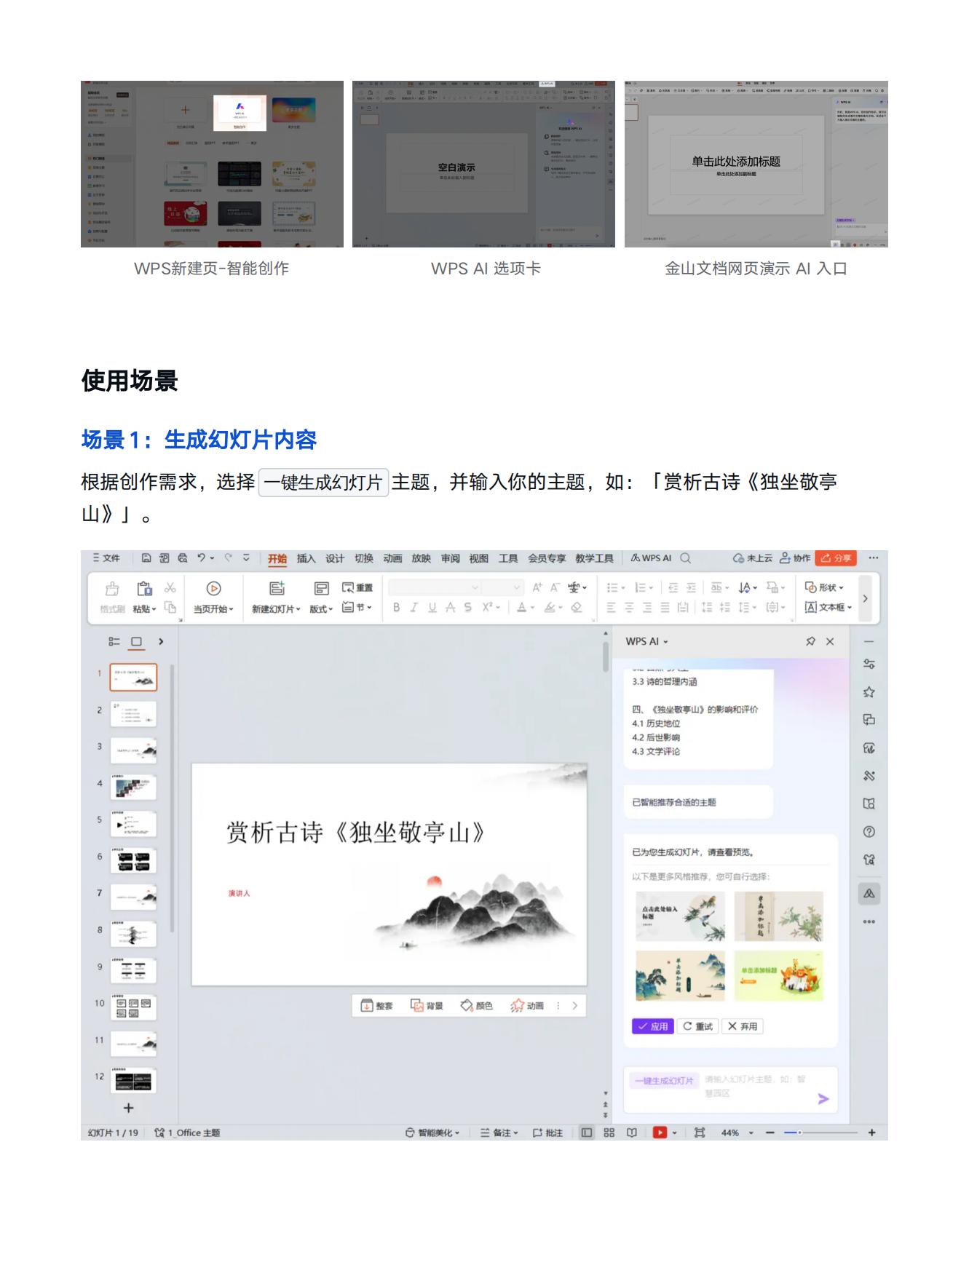Toggle strikethrough S formatting
This screenshot has width=969, height=1281.
coord(467,607)
